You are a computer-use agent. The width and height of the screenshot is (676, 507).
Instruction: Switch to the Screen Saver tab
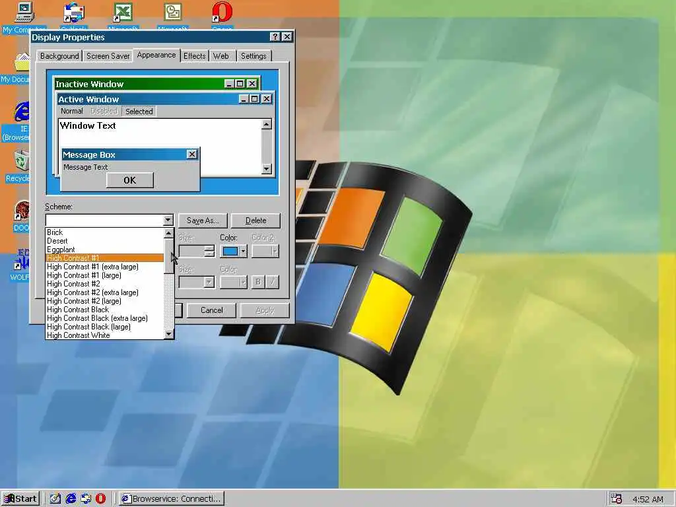tap(108, 56)
